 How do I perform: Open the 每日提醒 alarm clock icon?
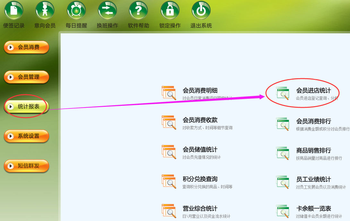76,10
